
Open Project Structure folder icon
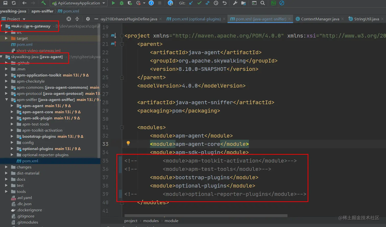[x=244, y=3]
